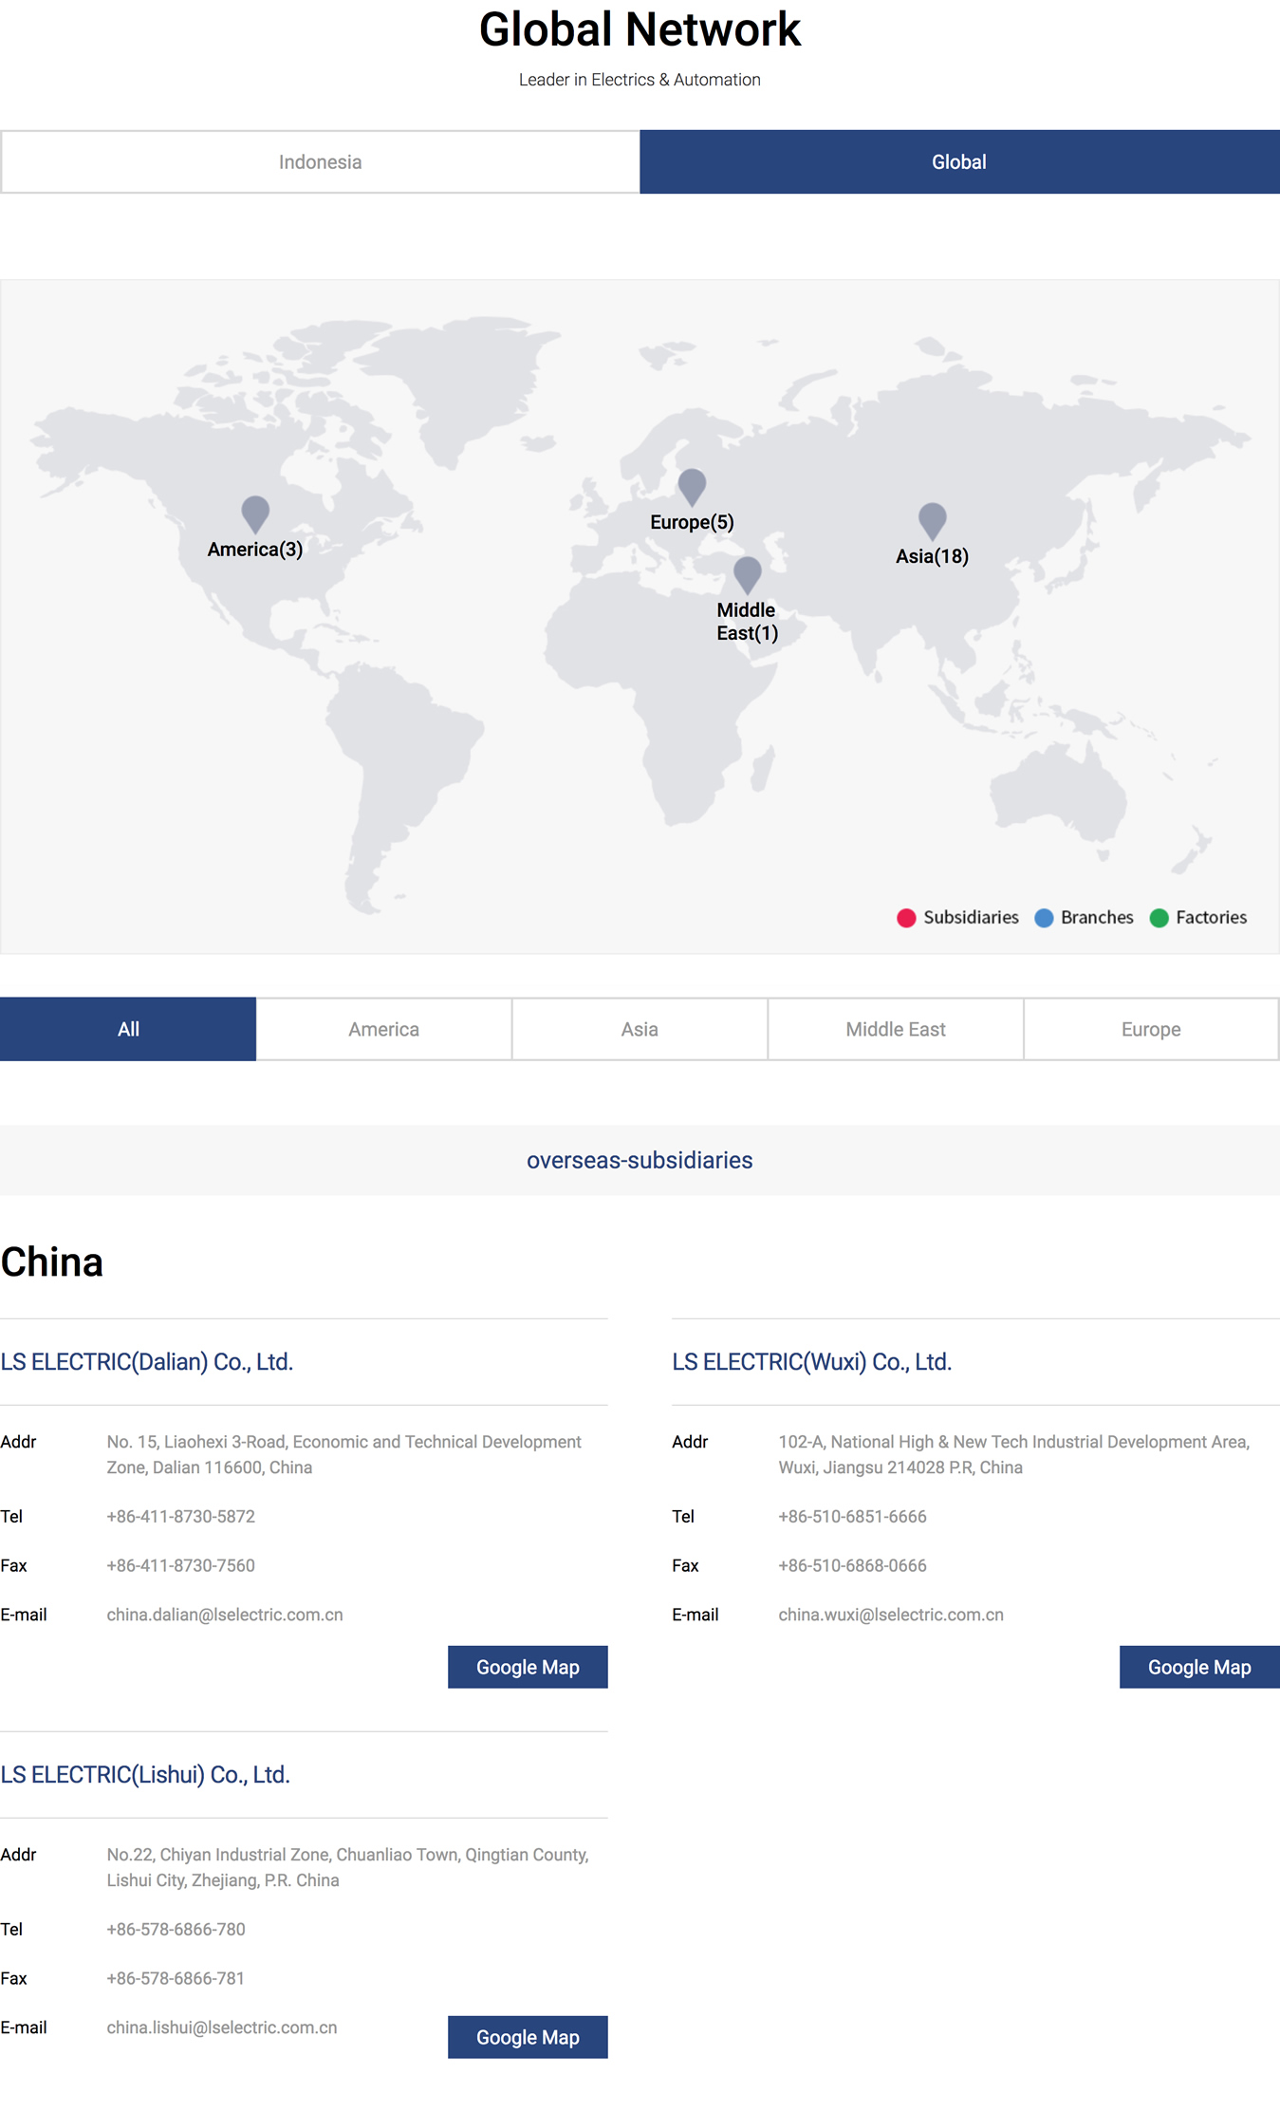Click Wuxi fax +86-510-6868-0666
This screenshot has width=1280, height=2111.
pyautogui.click(x=852, y=1566)
